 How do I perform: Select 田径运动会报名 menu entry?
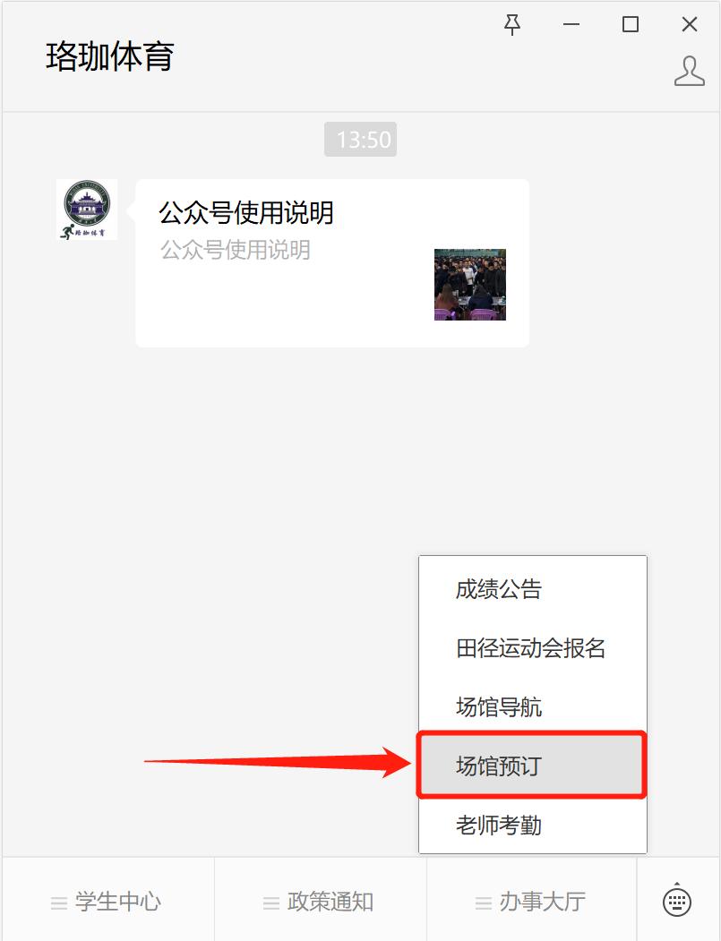(x=533, y=647)
